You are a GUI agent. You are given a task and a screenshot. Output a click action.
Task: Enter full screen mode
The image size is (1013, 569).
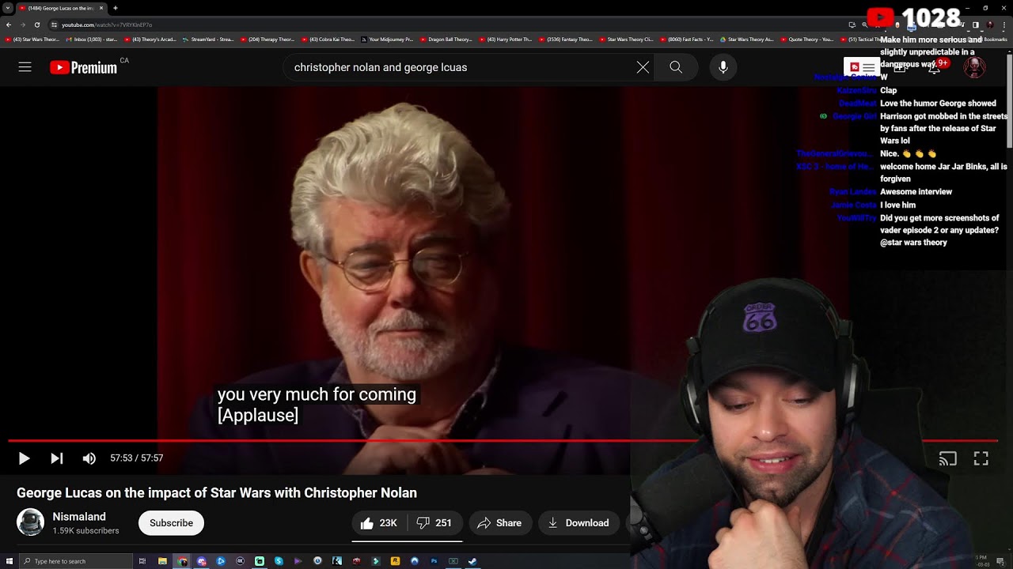pos(981,458)
